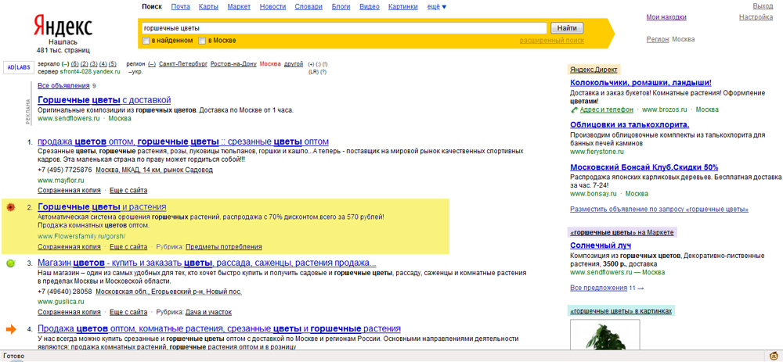Click 'Разместить объявление по запросу' link
The height and width of the screenshot is (362, 783).
659,210
